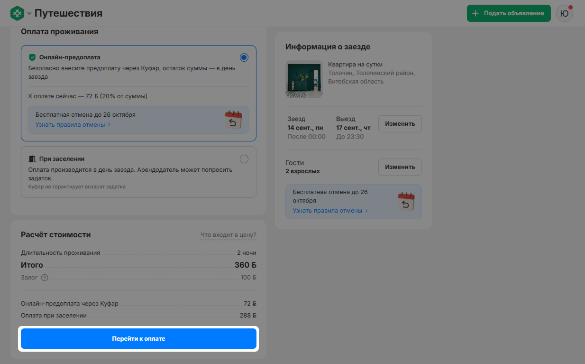Screen dimensions: 585x364
Task: Click the Оплата проживания heading
Action: tap(60, 31)
